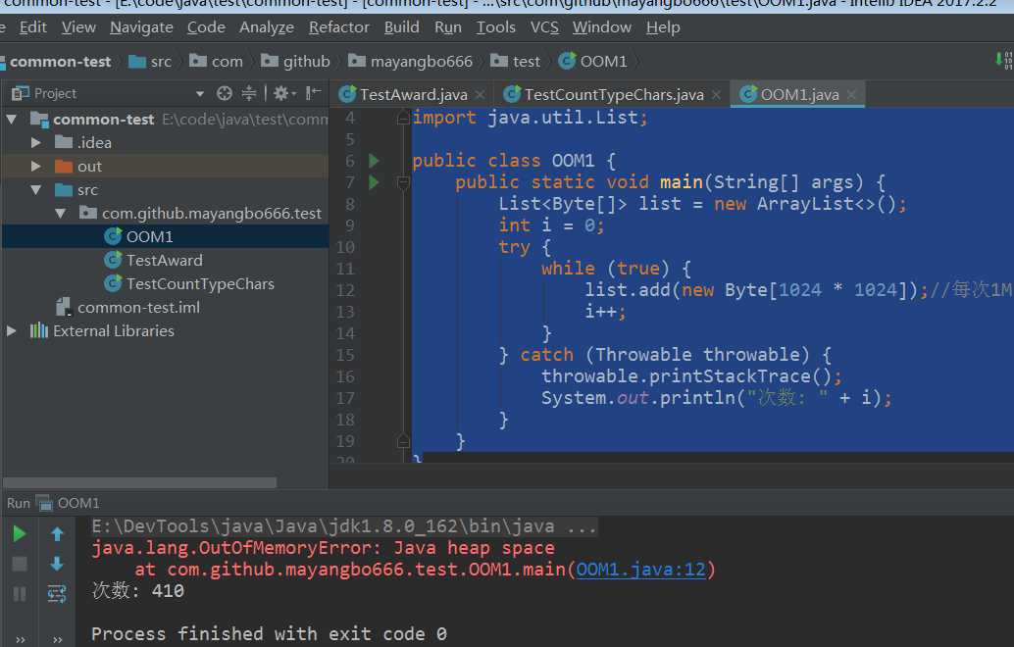
Task: Open the Help menu
Action: [x=663, y=27]
